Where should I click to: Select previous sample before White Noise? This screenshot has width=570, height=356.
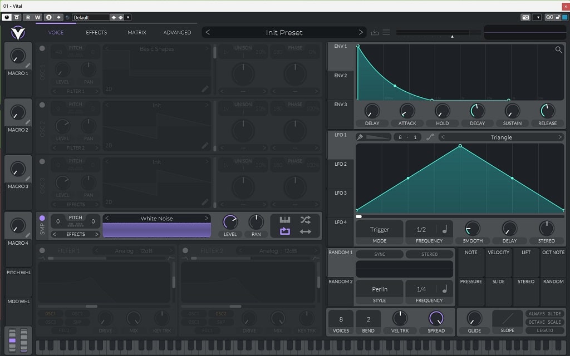point(107,218)
